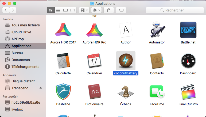Eject the Transcend drive

41,88
